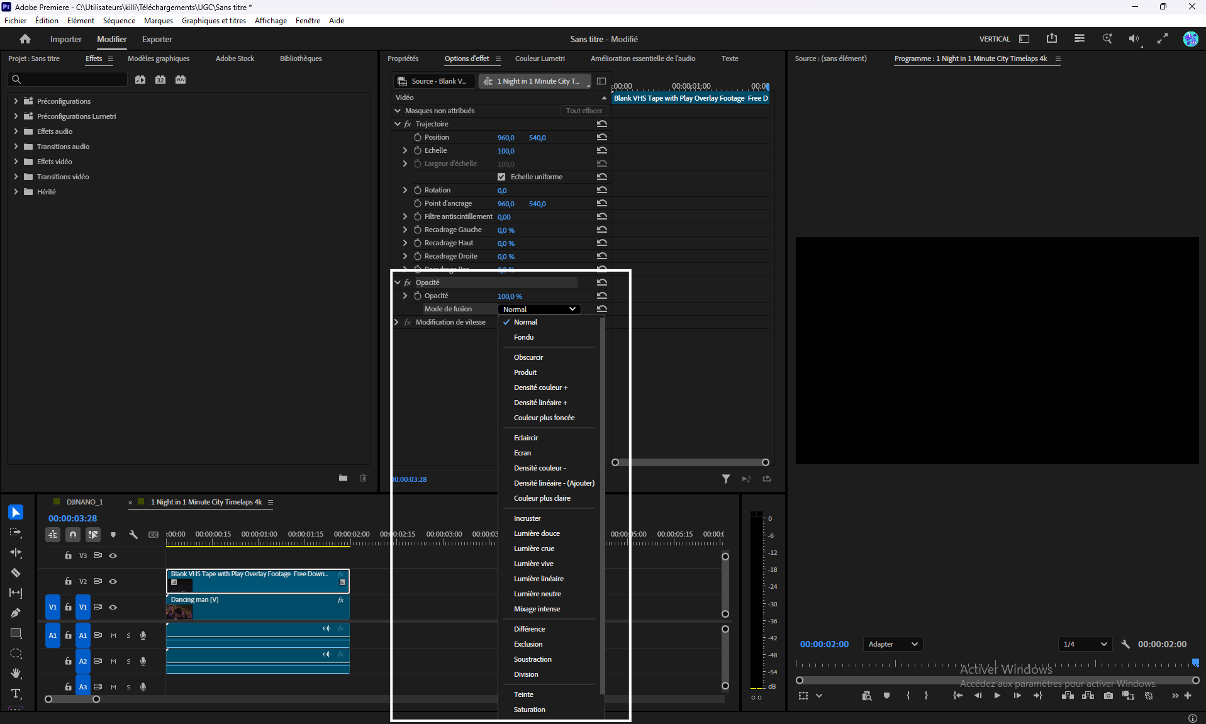Toggle full screen video icon
The image size is (1206, 724).
(x=1163, y=39)
